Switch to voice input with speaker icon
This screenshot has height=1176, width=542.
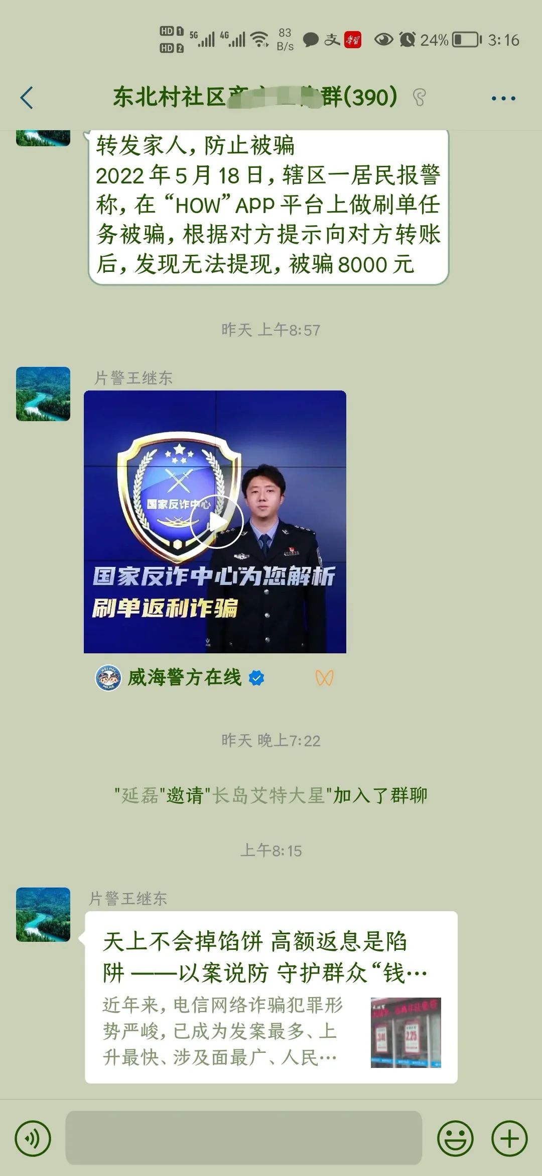[33, 1138]
